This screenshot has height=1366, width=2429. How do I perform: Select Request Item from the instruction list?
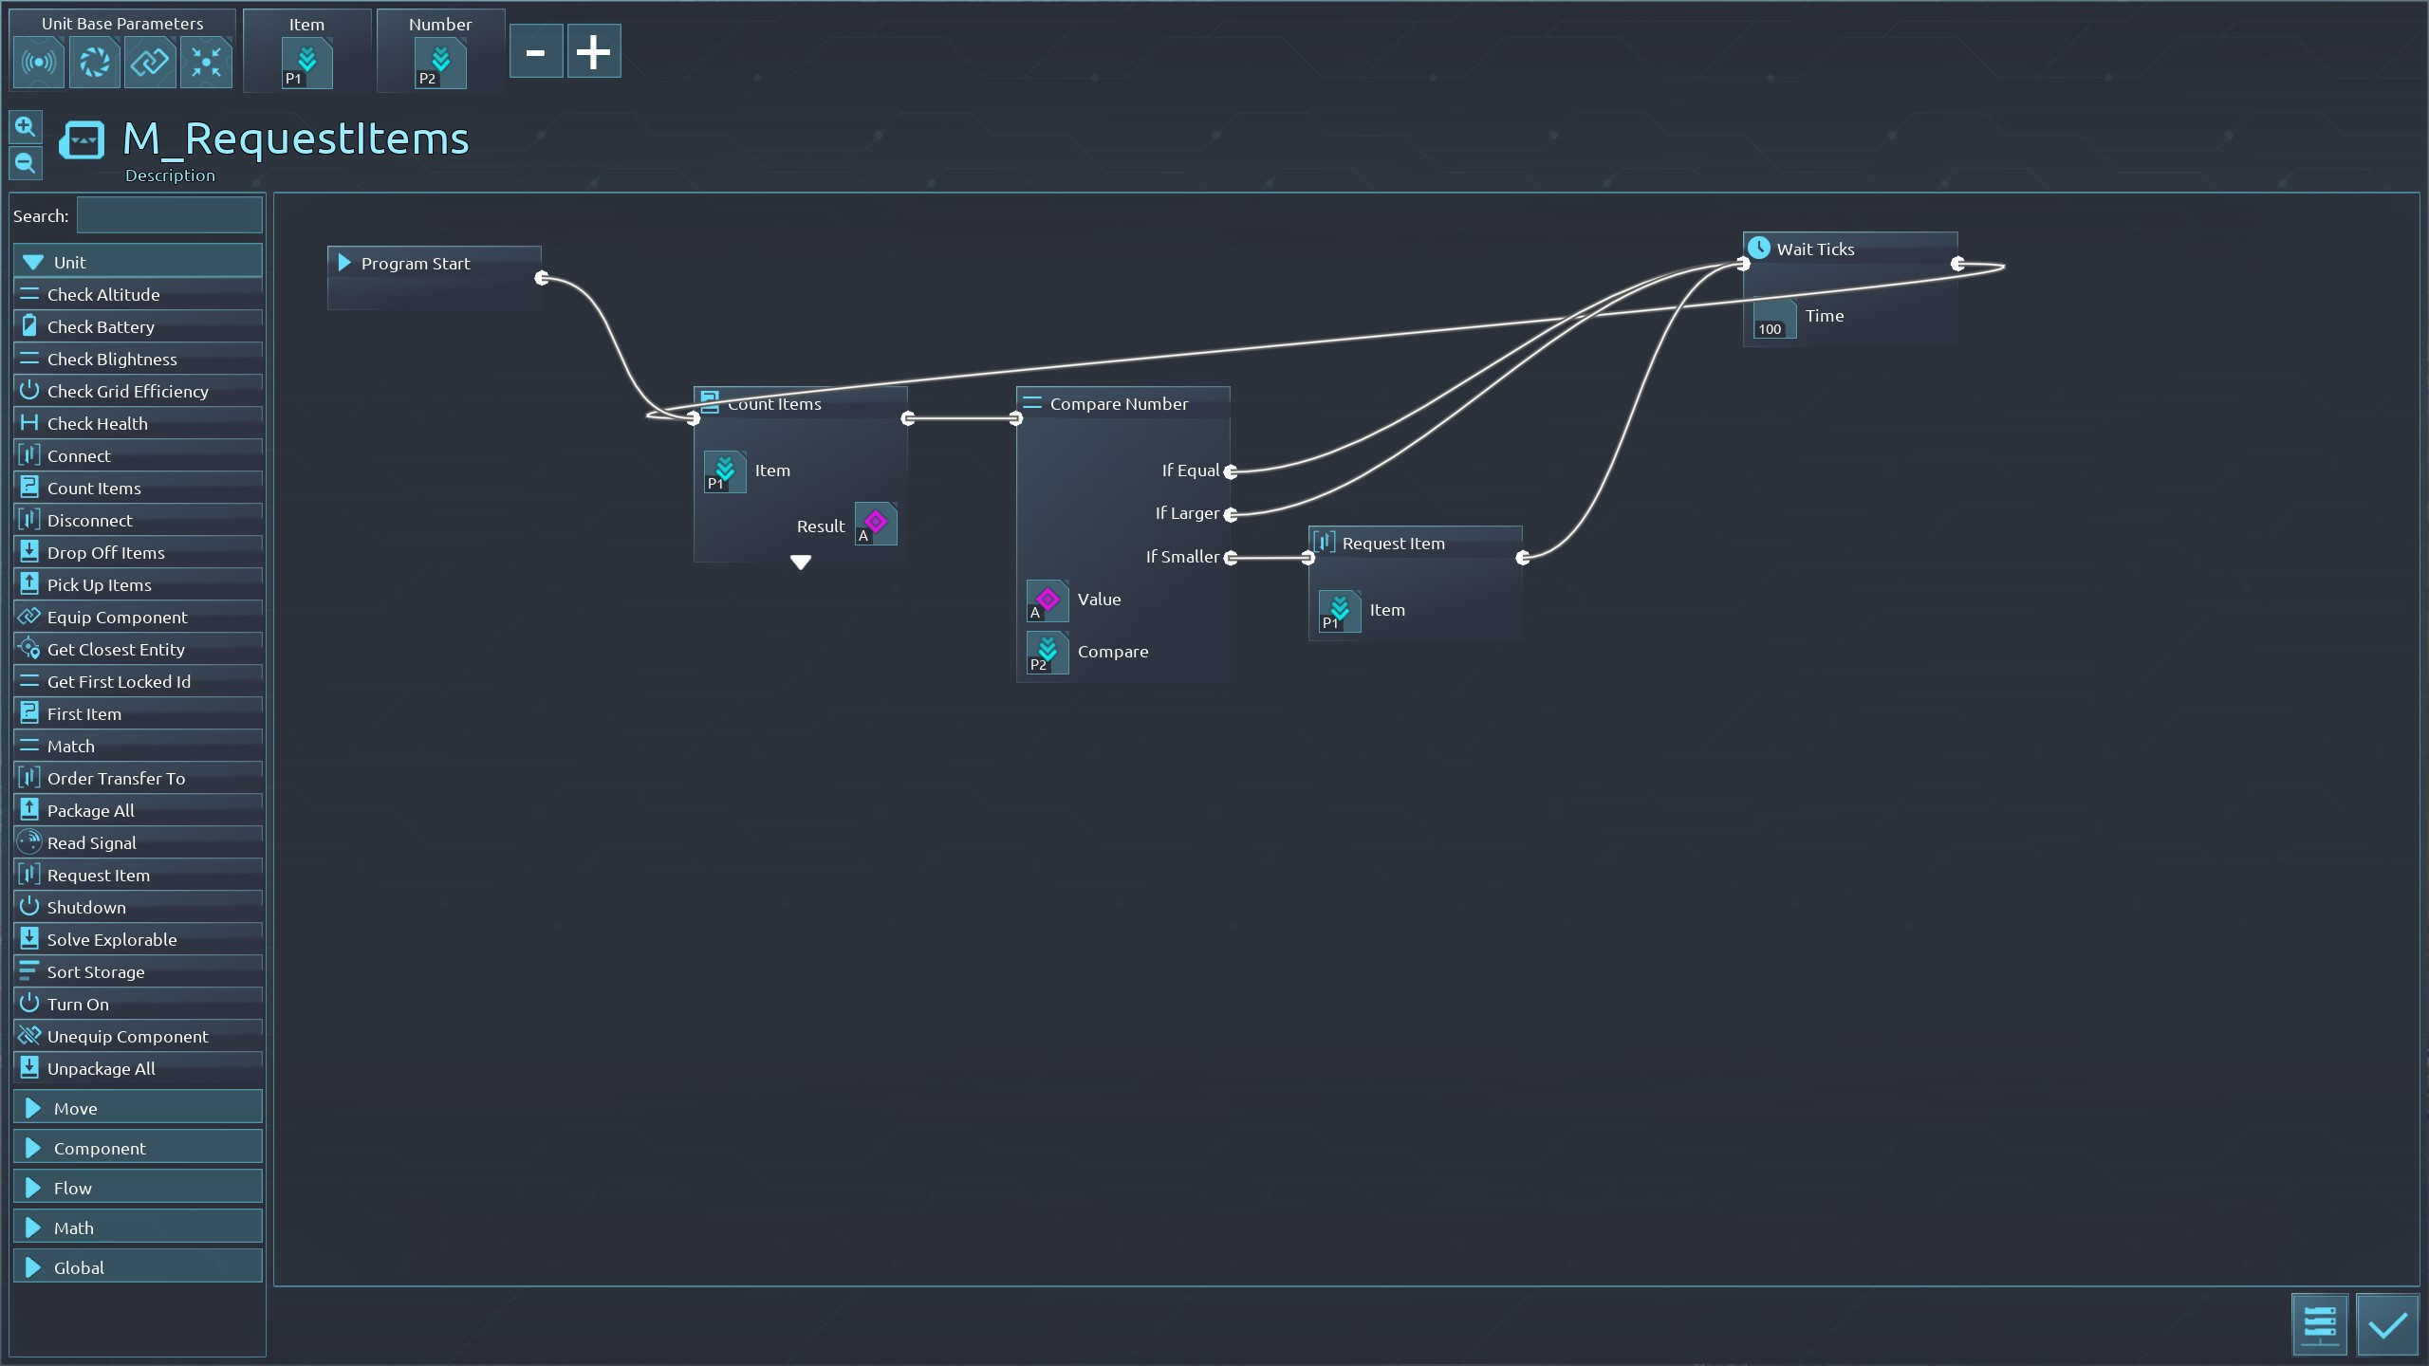click(99, 875)
